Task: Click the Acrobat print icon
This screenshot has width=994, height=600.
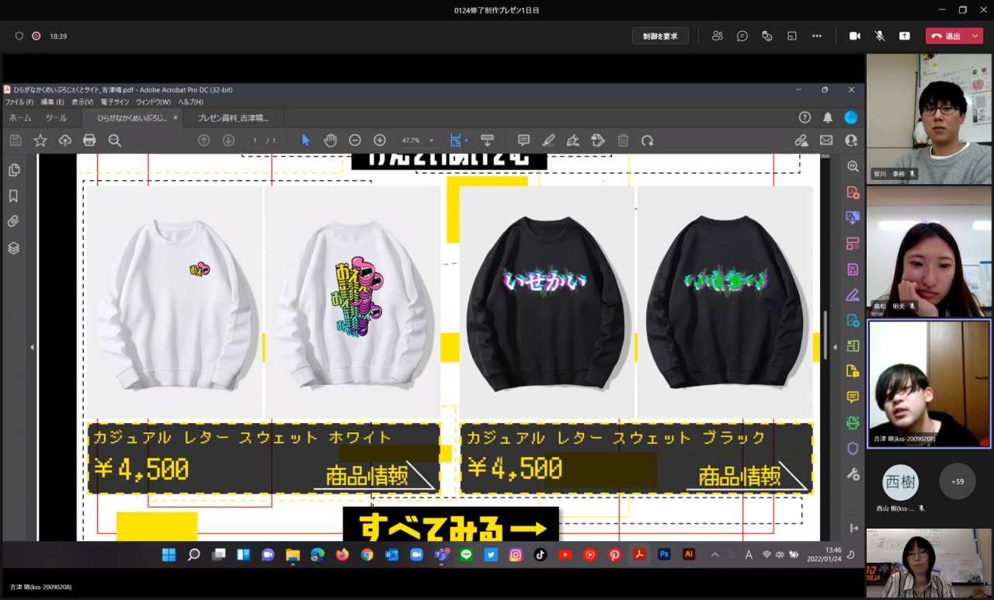Action: click(89, 140)
